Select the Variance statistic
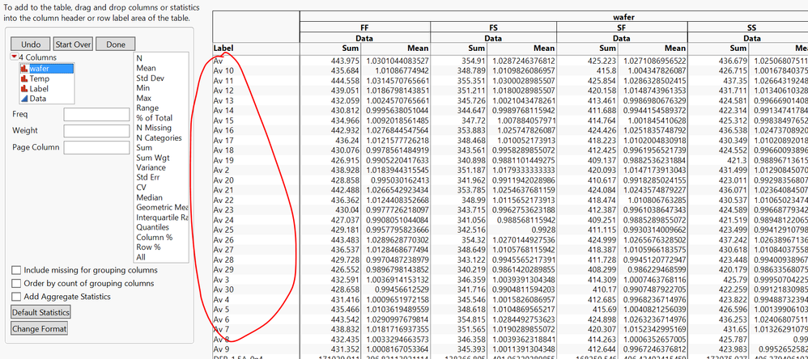 151,167
